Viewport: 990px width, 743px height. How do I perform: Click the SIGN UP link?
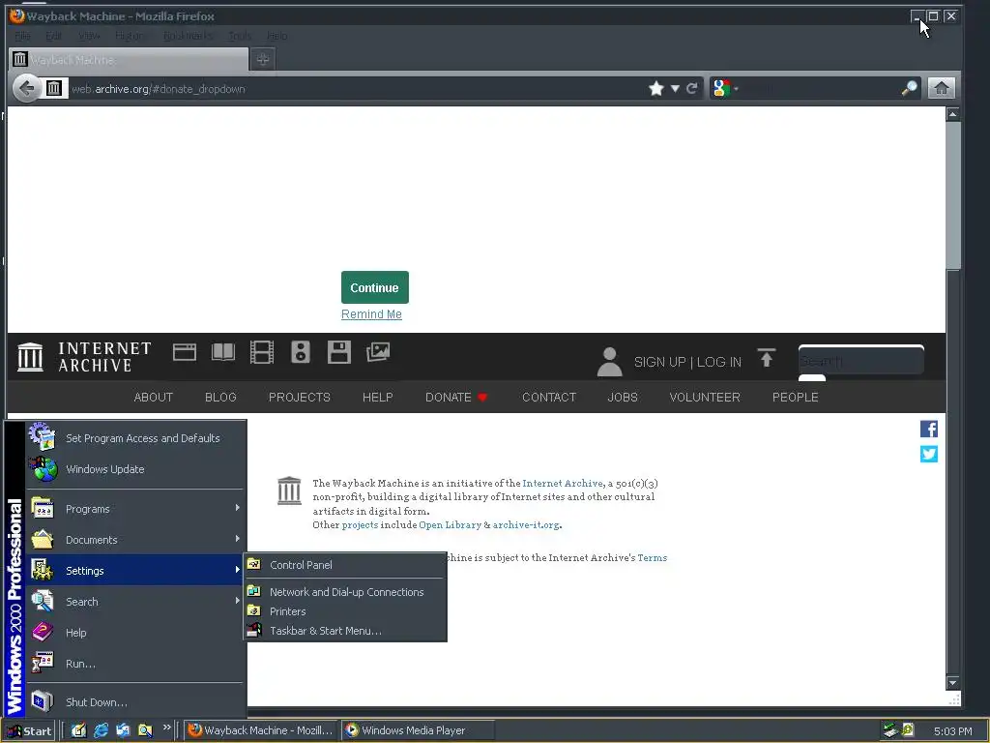[659, 362]
